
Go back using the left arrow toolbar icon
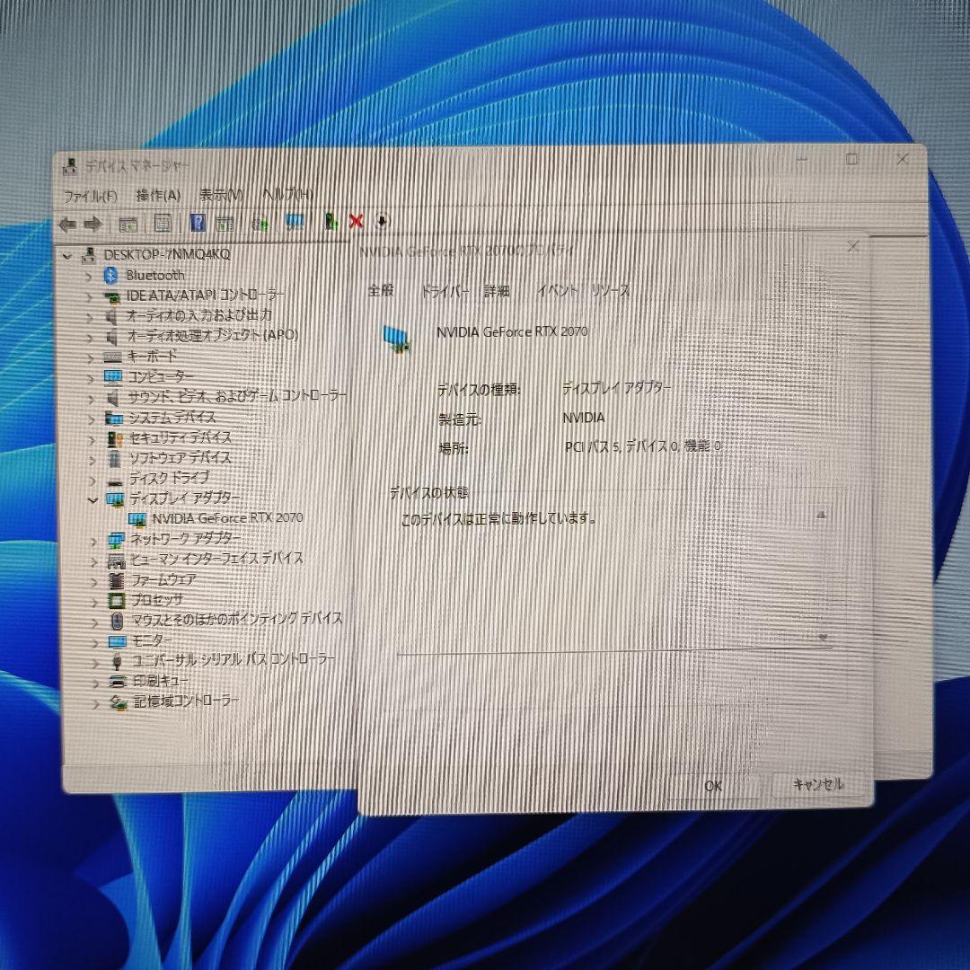pos(67,224)
